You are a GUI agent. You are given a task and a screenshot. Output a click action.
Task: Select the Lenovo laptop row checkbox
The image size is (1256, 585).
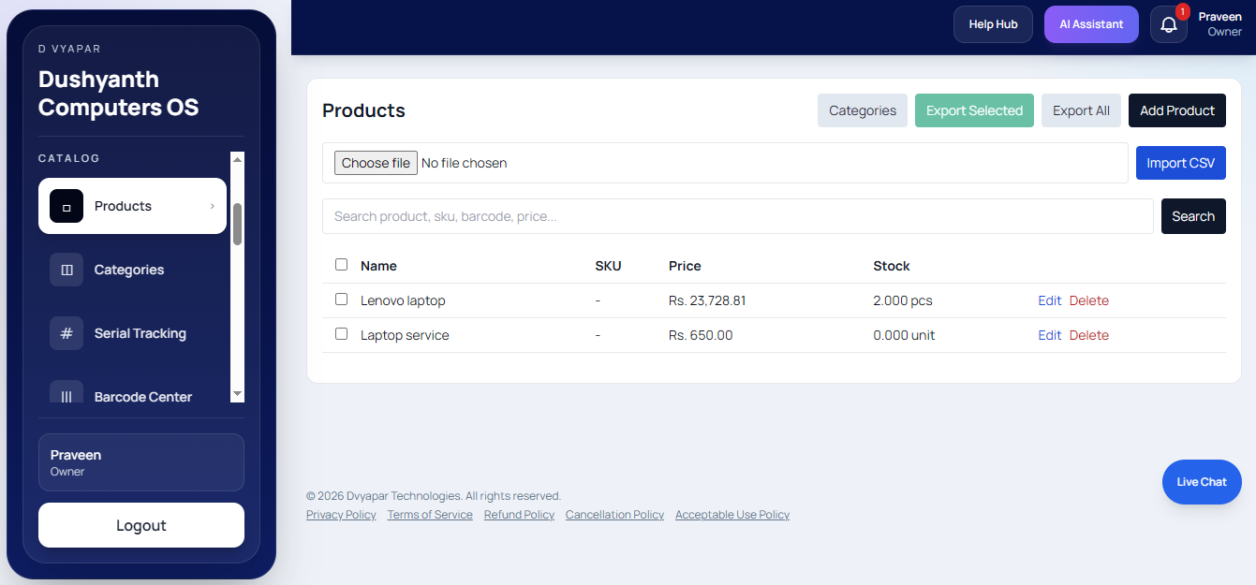[x=341, y=299]
